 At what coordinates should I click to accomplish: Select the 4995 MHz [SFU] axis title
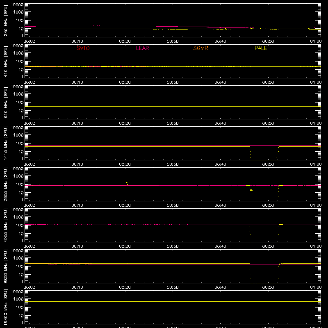coord(6,225)
